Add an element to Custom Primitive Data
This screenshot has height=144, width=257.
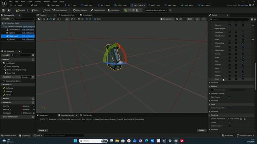click(241, 119)
